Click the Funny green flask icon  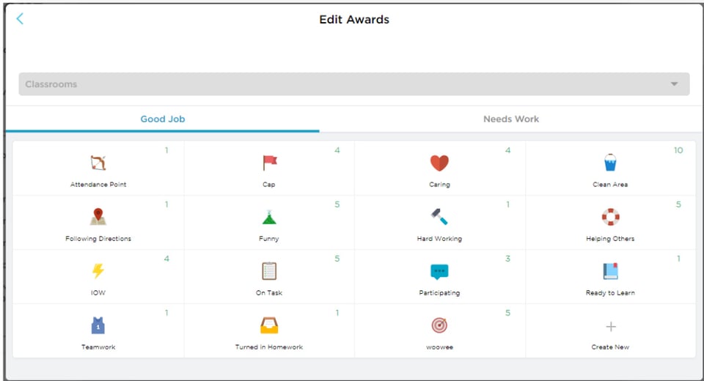point(269,217)
